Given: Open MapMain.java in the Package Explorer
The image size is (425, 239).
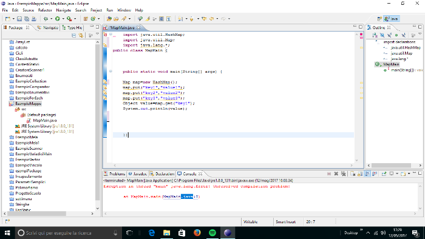Looking at the screenshot, I should (42, 121).
